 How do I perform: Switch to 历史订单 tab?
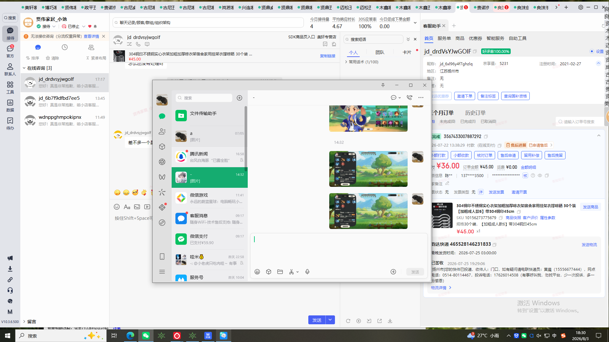475,113
